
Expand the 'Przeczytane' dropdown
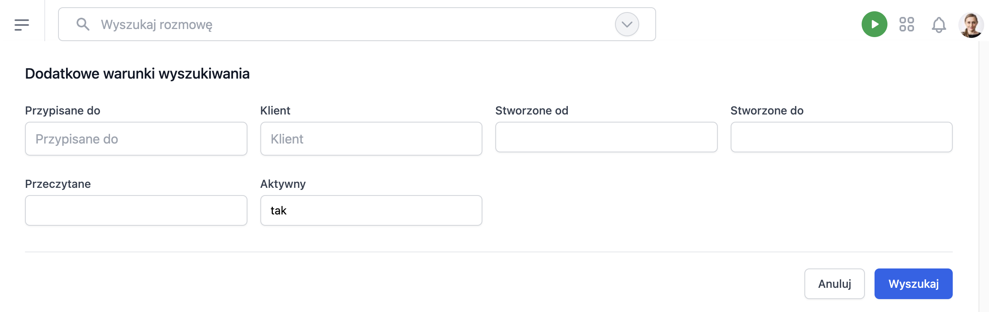pyautogui.click(x=136, y=210)
